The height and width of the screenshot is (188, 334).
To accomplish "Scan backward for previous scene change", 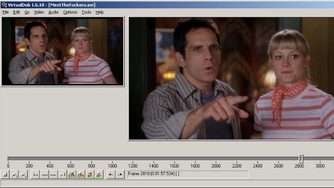I will (90, 175).
